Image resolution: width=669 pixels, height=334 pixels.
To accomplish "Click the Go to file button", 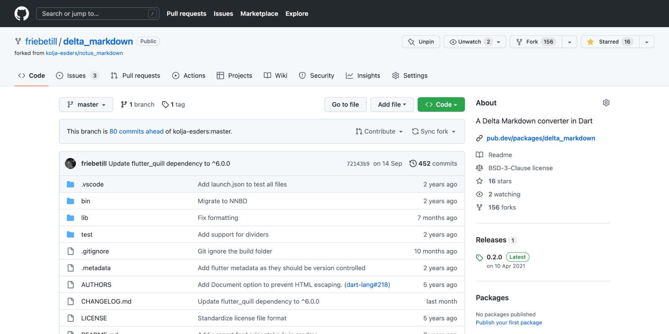I will tap(345, 104).
